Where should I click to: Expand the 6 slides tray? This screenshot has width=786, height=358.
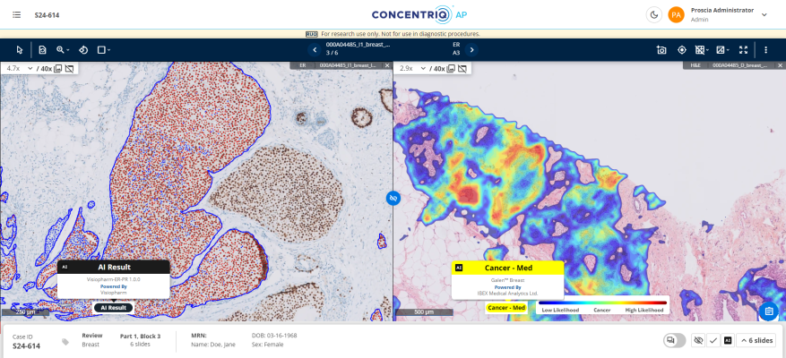[756, 340]
